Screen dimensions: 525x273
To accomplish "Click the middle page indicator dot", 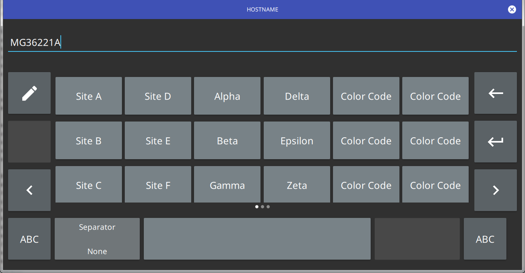I will coord(262,207).
